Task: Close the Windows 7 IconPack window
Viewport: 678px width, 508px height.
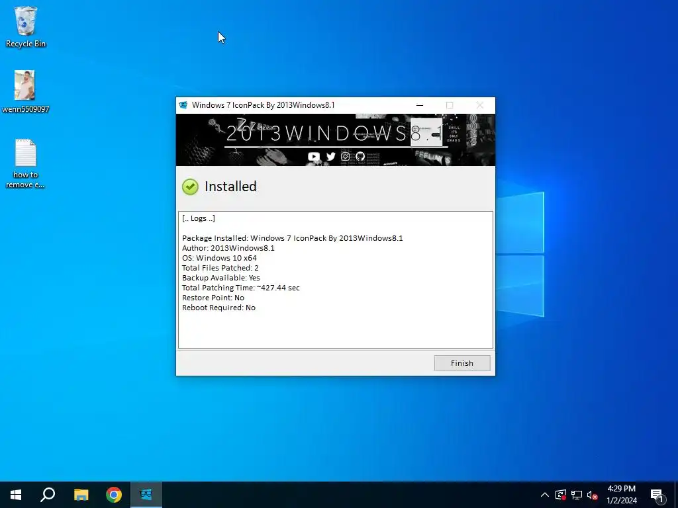Action: [479, 105]
